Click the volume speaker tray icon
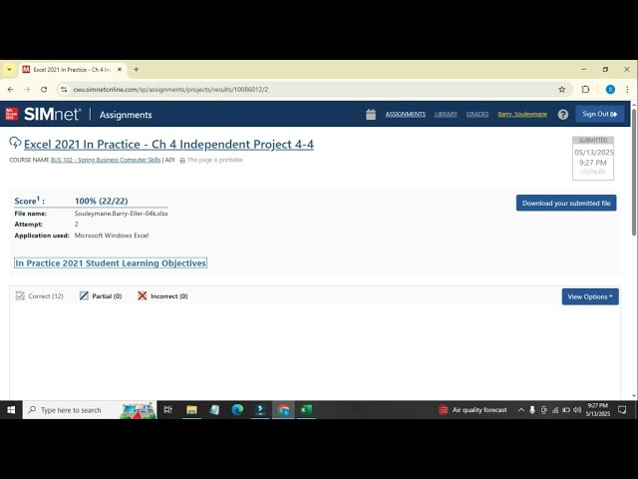Screen dimensions: 638x479 577,410
